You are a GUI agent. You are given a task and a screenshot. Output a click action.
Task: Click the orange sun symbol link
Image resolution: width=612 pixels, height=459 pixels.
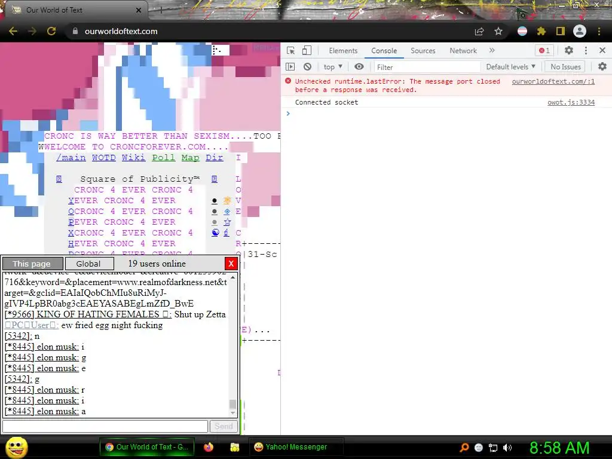coord(227,201)
